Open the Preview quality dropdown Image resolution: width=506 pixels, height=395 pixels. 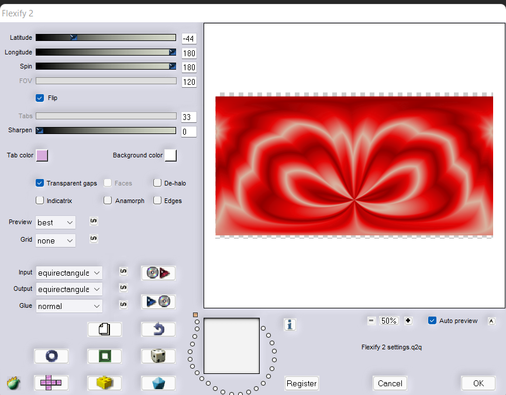point(56,222)
